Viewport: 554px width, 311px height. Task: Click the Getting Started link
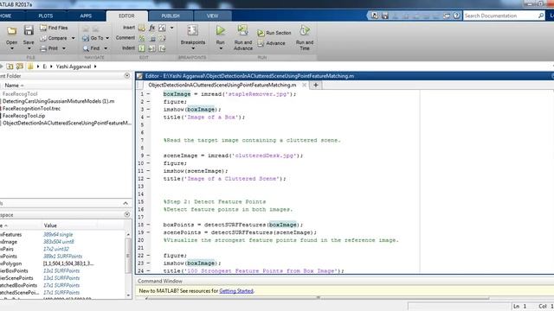[x=236, y=291]
